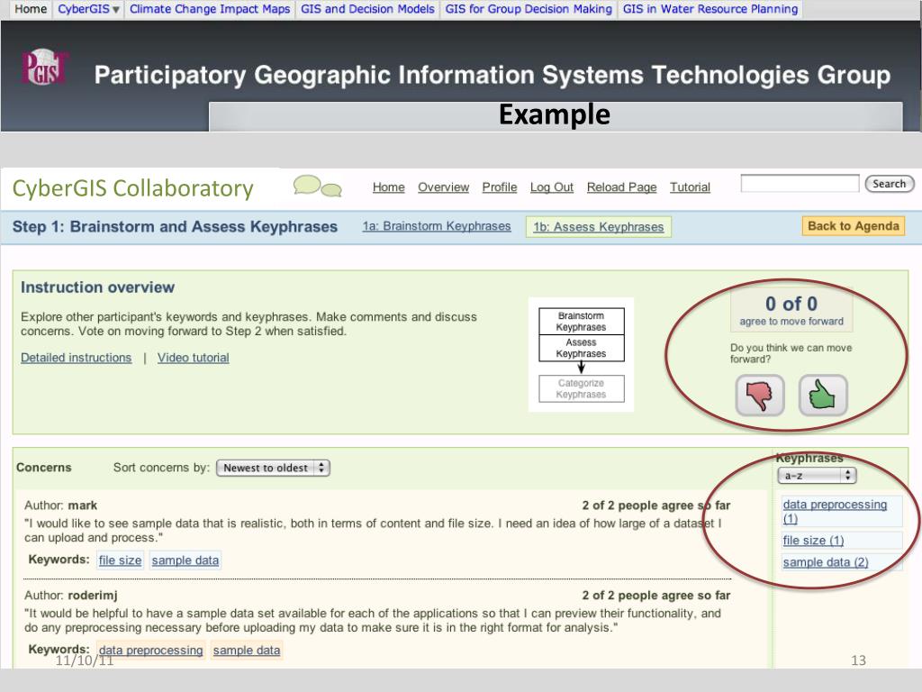Vote thumbs up to move forward
Image resolution: width=922 pixels, height=692 pixels.
click(823, 395)
